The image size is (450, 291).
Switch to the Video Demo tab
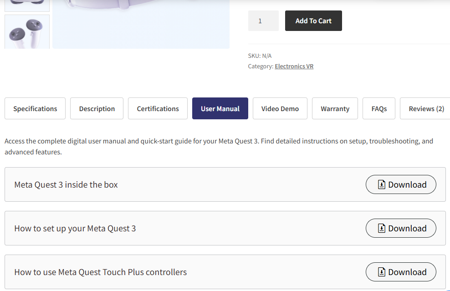click(x=280, y=108)
